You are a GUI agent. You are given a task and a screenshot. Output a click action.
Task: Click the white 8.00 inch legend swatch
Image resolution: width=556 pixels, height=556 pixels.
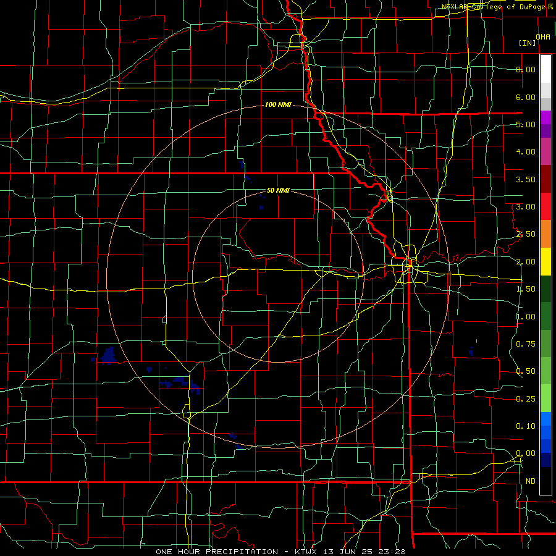pyautogui.click(x=545, y=69)
